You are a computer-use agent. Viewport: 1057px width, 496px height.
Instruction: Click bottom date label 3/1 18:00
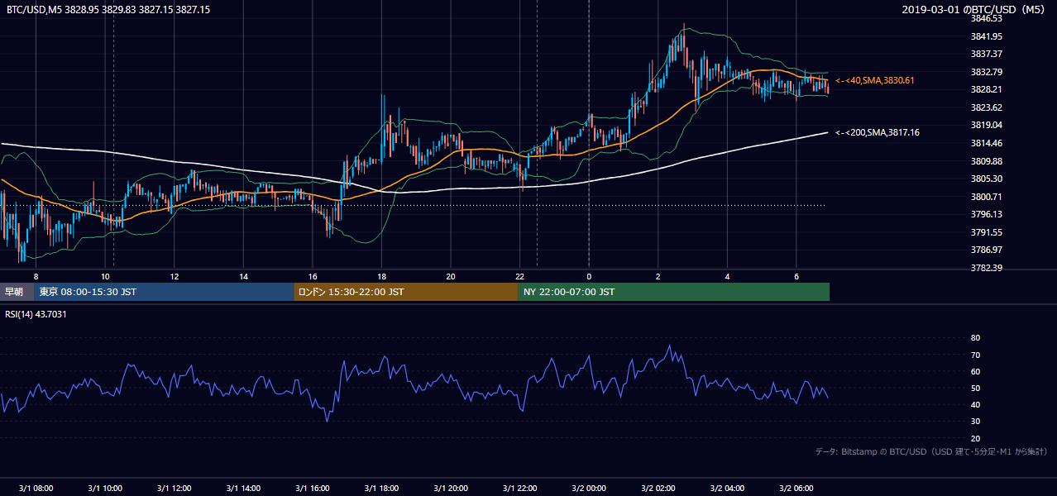pos(381,488)
